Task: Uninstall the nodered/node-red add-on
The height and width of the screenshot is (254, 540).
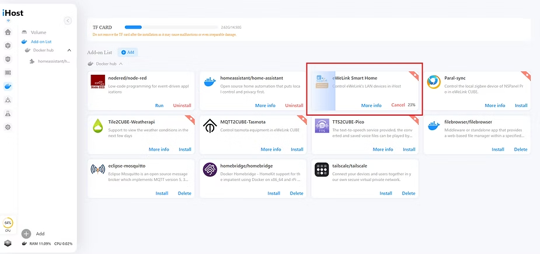Action: coord(182,106)
